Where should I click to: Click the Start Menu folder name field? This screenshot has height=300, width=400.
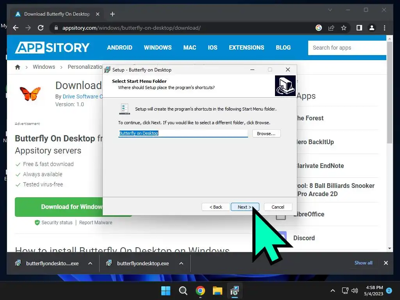coord(183,134)
